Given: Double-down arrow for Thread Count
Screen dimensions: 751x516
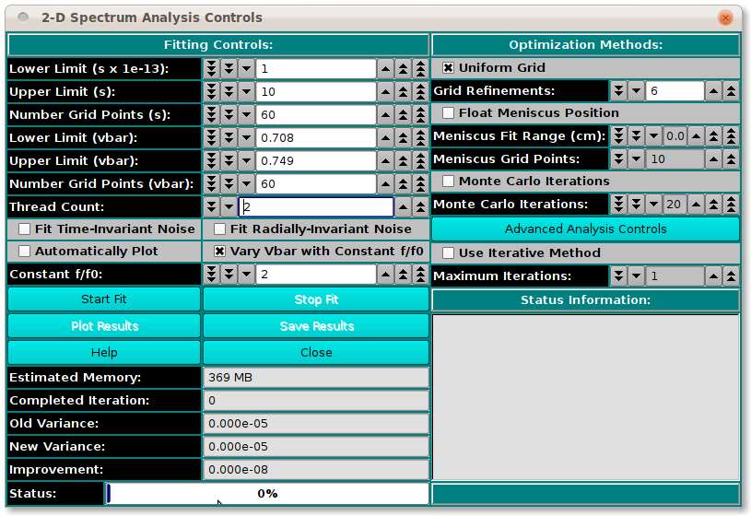Looking at the screenshot, I should (211, 207).
